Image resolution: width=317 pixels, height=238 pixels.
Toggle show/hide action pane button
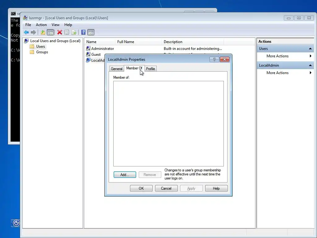(91, 32)
